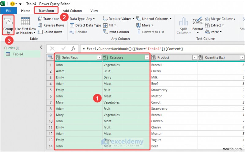Click inside the formula bar text
The width and height of the screenshot is (245, 152).
[x=133, y=49]
